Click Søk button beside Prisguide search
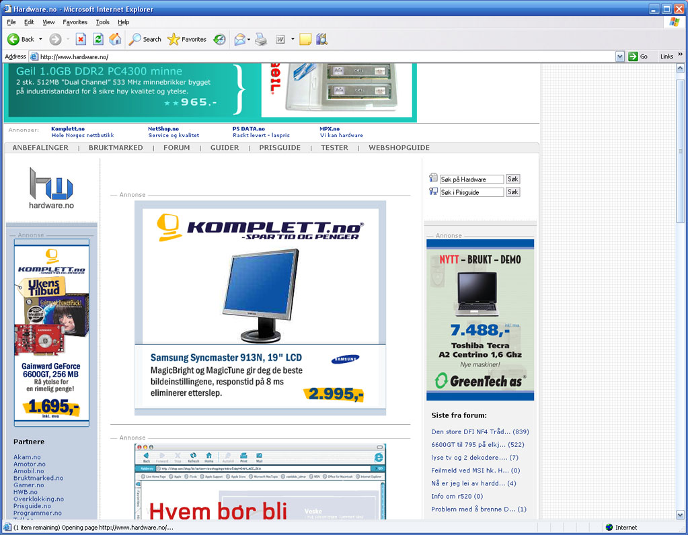 click(513, 192)
